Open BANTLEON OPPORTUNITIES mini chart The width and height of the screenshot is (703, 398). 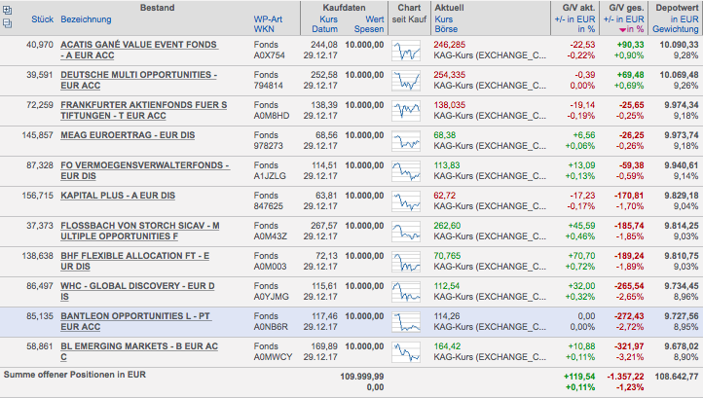tap(406, 321)
